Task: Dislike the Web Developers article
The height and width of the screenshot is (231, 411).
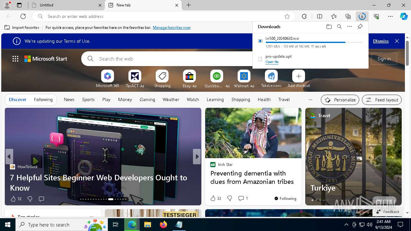Action: click(30, 199)
